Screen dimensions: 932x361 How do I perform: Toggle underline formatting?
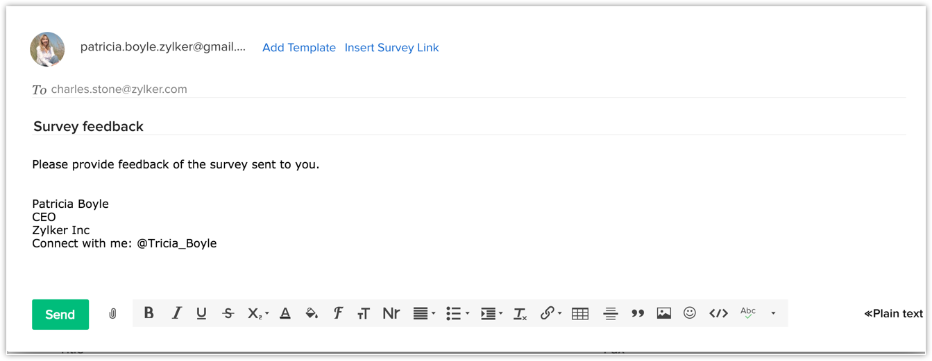201,313
